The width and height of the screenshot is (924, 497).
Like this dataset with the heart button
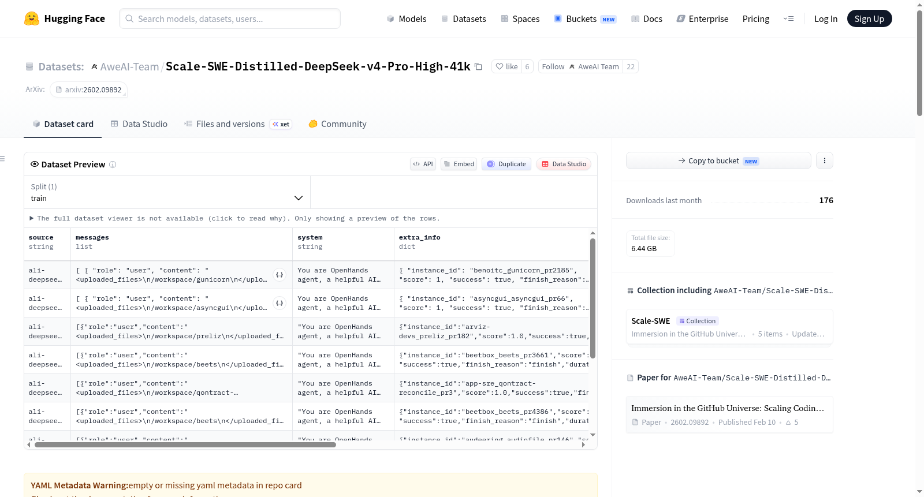click(x=506, y=66)
